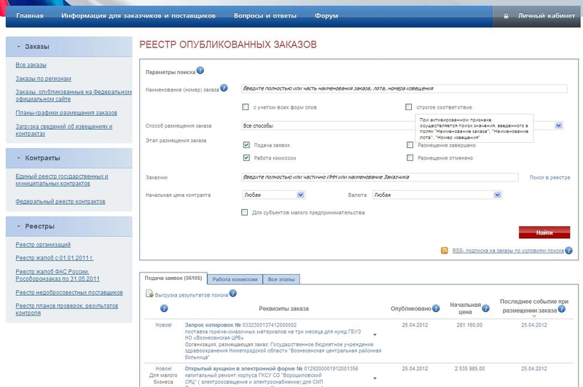This screenshot has height=387, width=583.
Task: Open Открытый аукцион № 0129200001912001356
Action: click(x=271, y=369)
